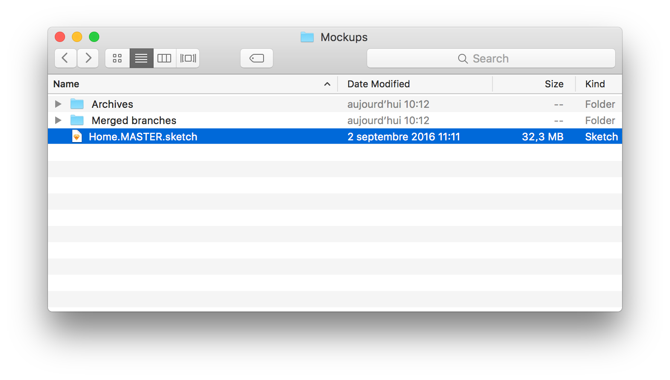
Task: Click the Search field
Action: tap(491, 58)
